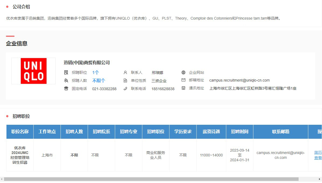Click the 联系邮箱 column header
The image size is (322, 183).
click(281, 131)
